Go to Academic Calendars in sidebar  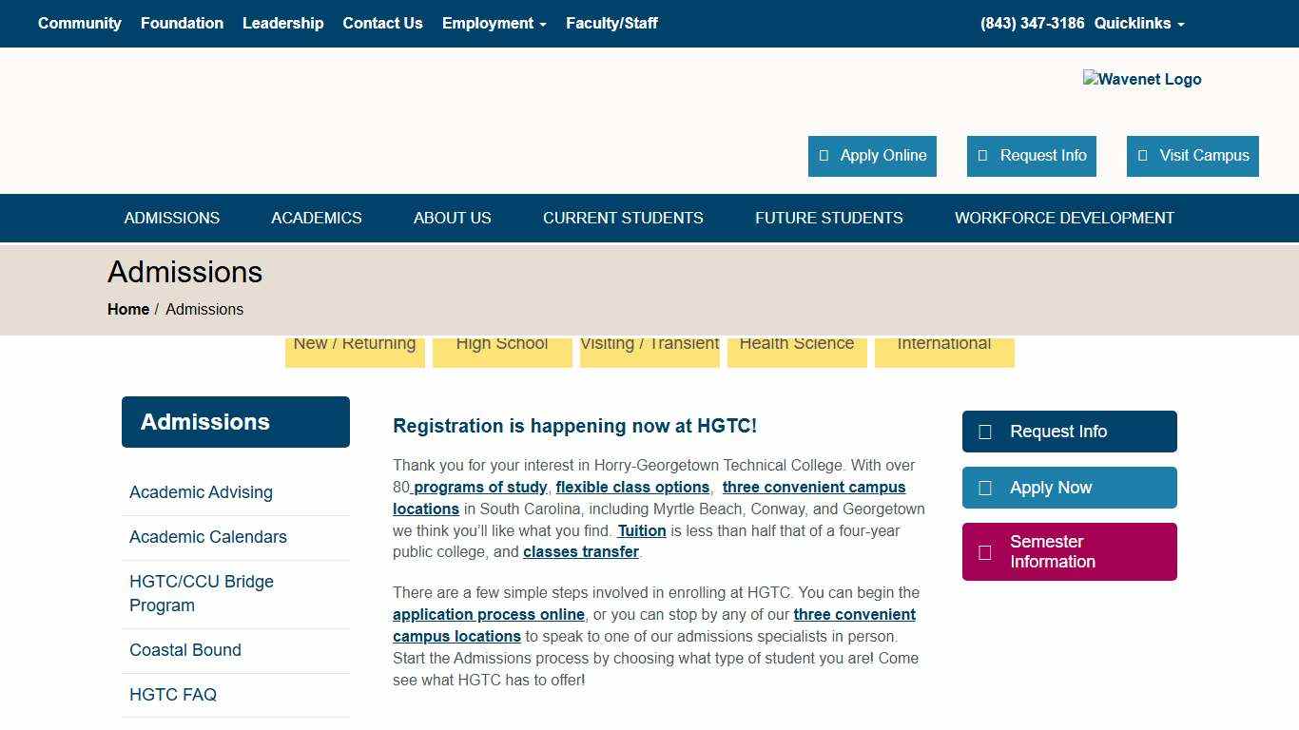208,537
